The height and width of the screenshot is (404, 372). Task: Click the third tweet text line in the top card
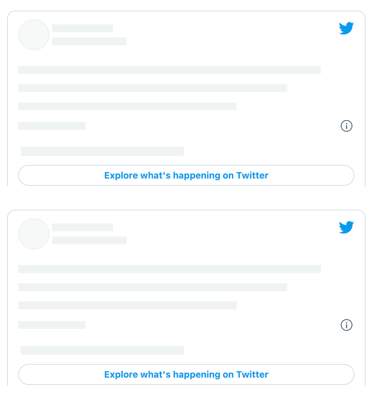click(127, 106)
